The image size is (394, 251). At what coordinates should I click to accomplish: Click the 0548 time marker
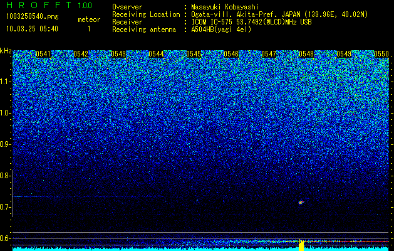[306, 54]
